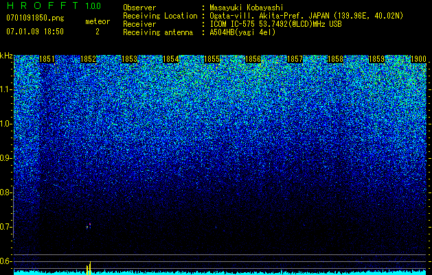Click the 1859 time marker
This screenshot has height=275, width=432.
(x=376, y=59)
